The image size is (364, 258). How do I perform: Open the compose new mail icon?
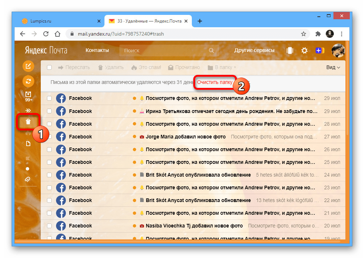pos(28,66)
